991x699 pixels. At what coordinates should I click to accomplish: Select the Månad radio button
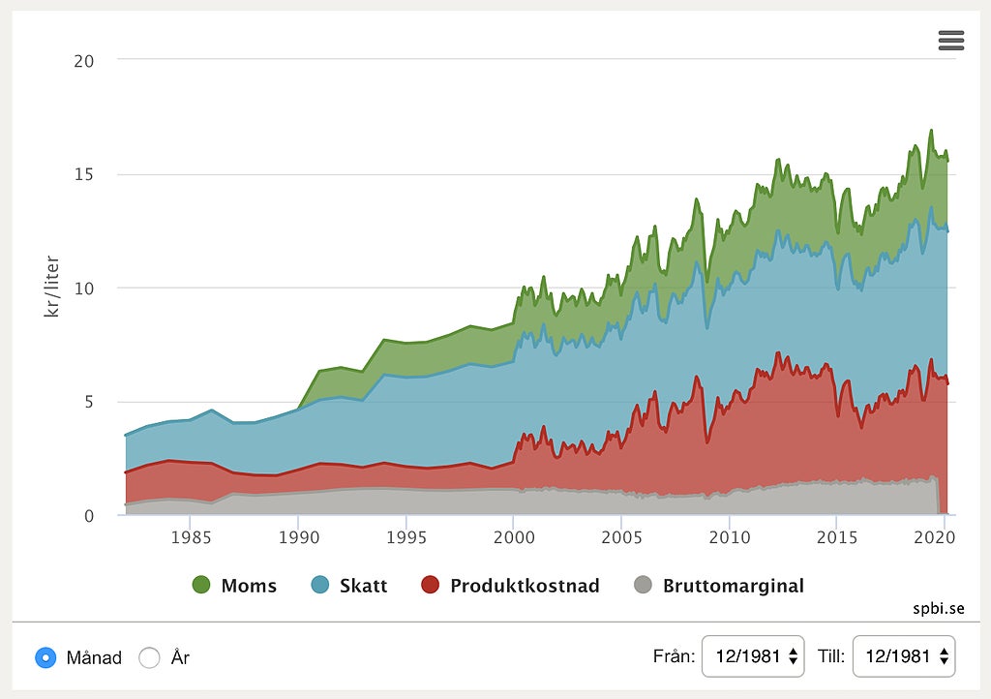(x=45, y=657)
